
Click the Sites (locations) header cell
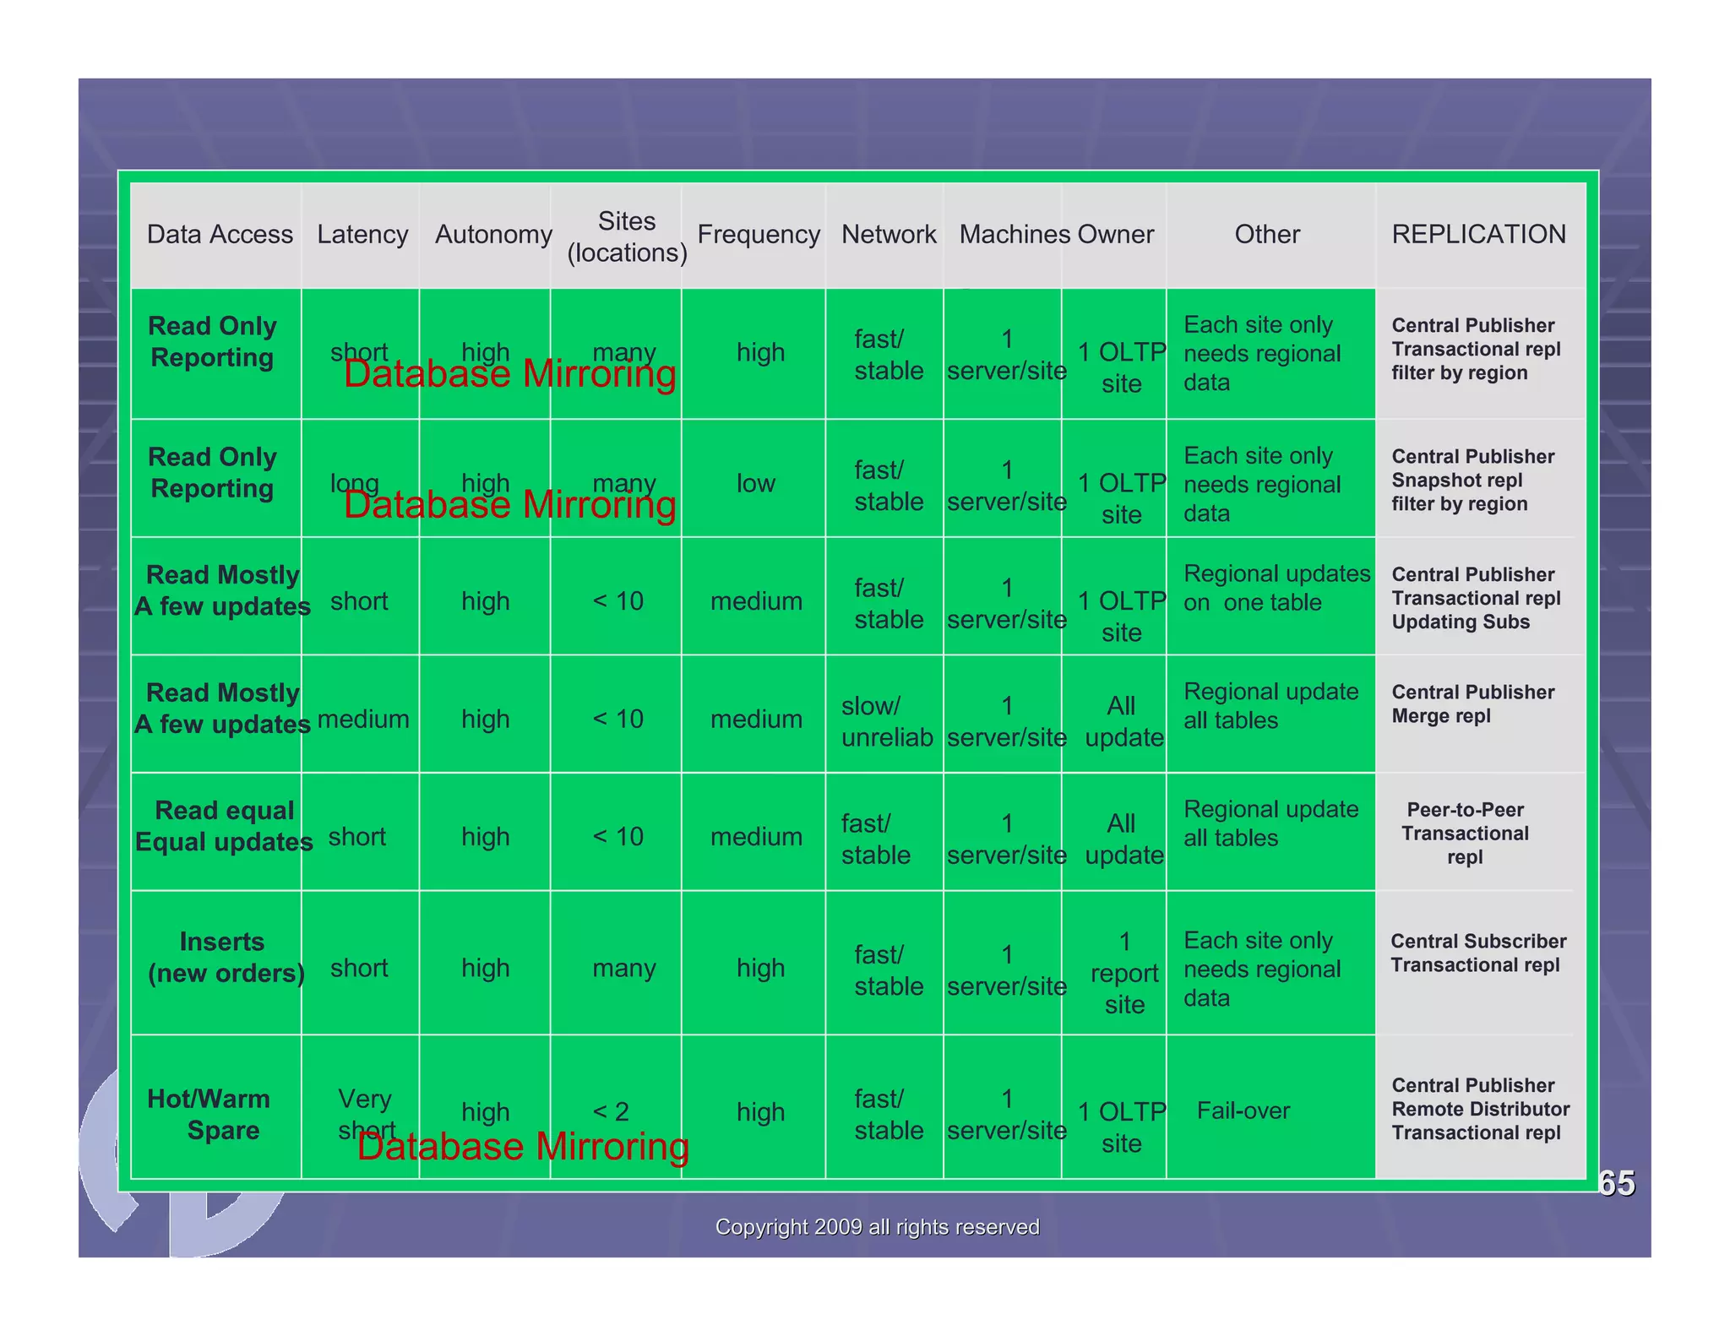(x=626, y=236)
